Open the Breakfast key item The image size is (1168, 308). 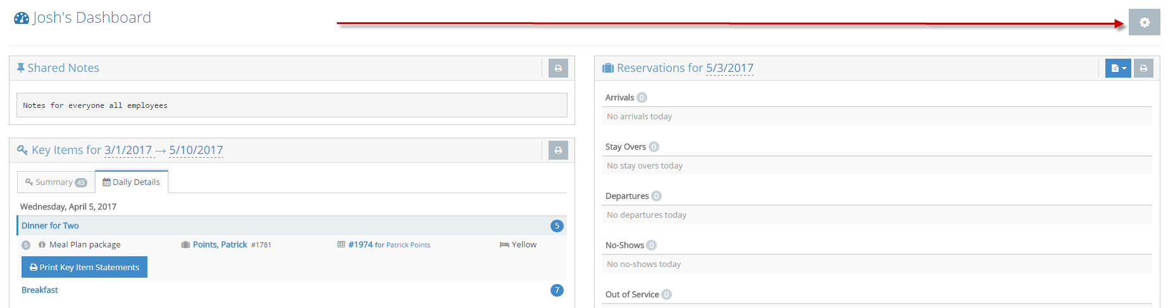40,290
